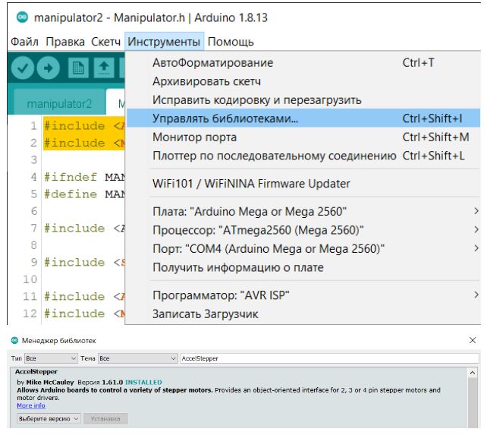Viewport: 487px width, 435px height.
Task: Click the Open sketch toolbar icon
Action: [x=104, y=68]
